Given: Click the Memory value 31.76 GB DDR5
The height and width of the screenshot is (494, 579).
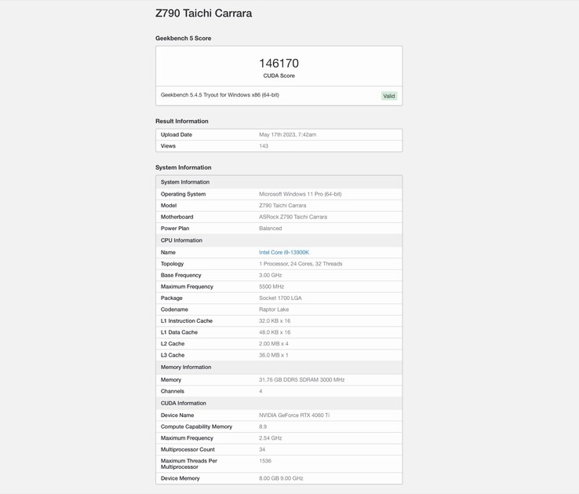Looking at the screenshot, I should click(302, 379).
